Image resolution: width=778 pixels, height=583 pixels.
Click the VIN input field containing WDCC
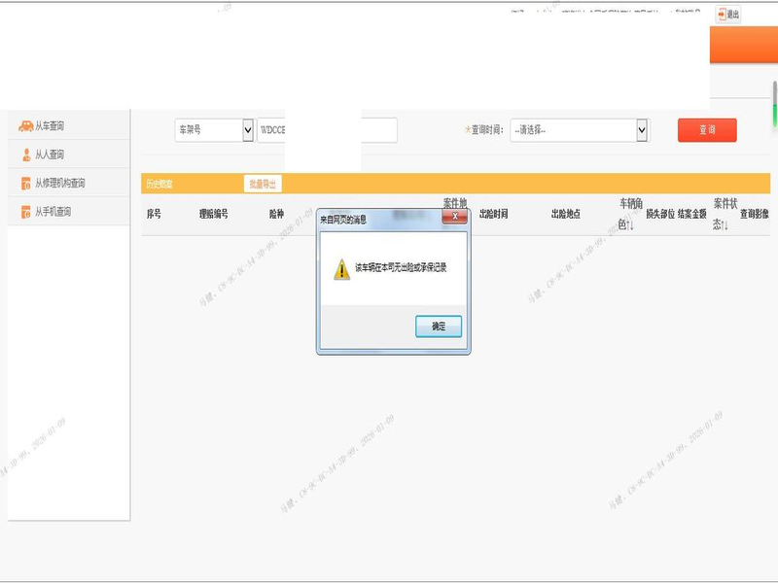pos(271,130)
